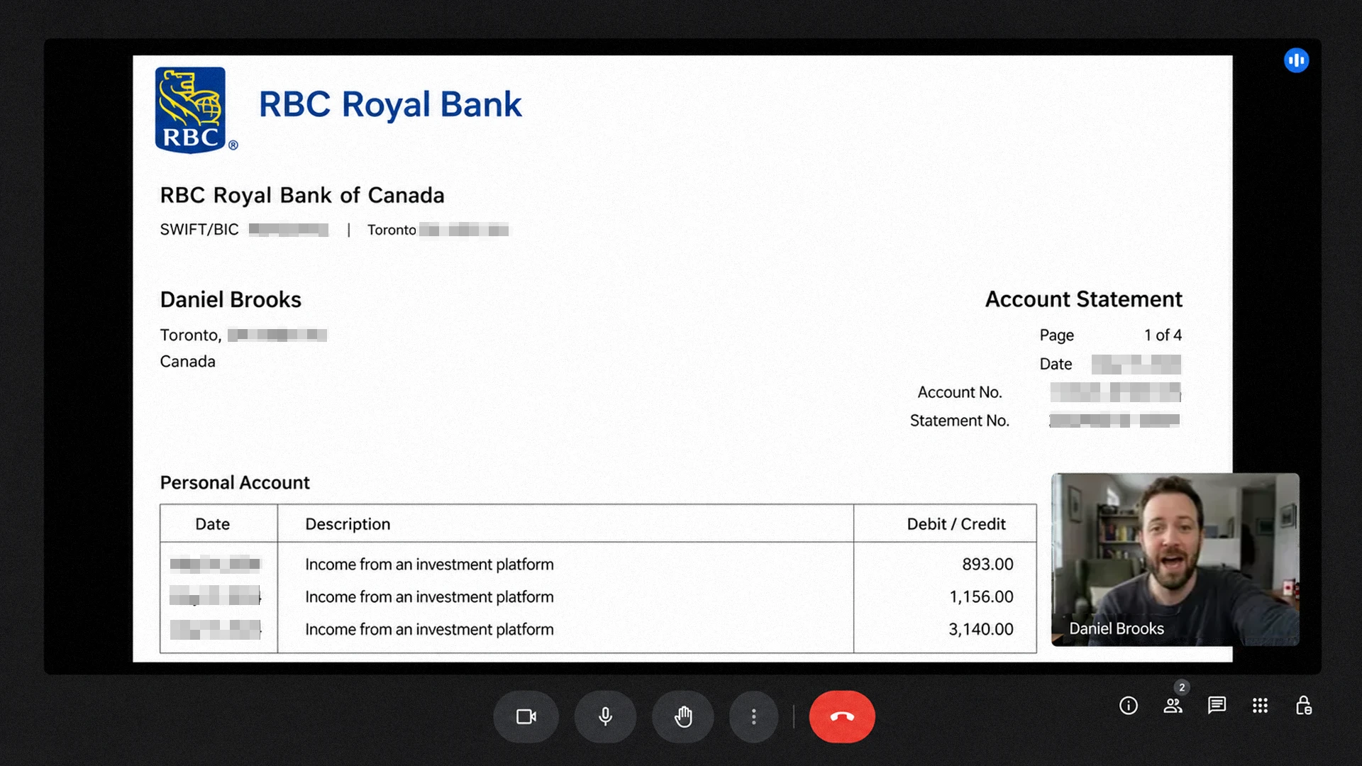Click the Account No. label
The height and width of the screenshot is (766, 1362).
[960, 392]
